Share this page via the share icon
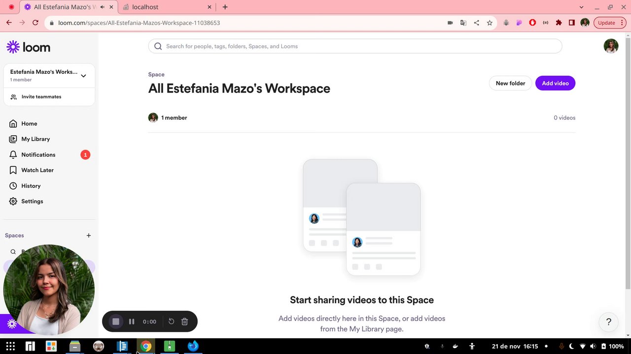This screenshot has height=354, width=631. tap(476, 23)
